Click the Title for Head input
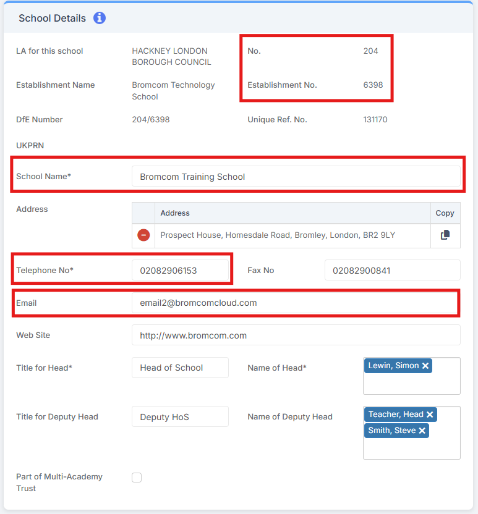 coord(180,368)
